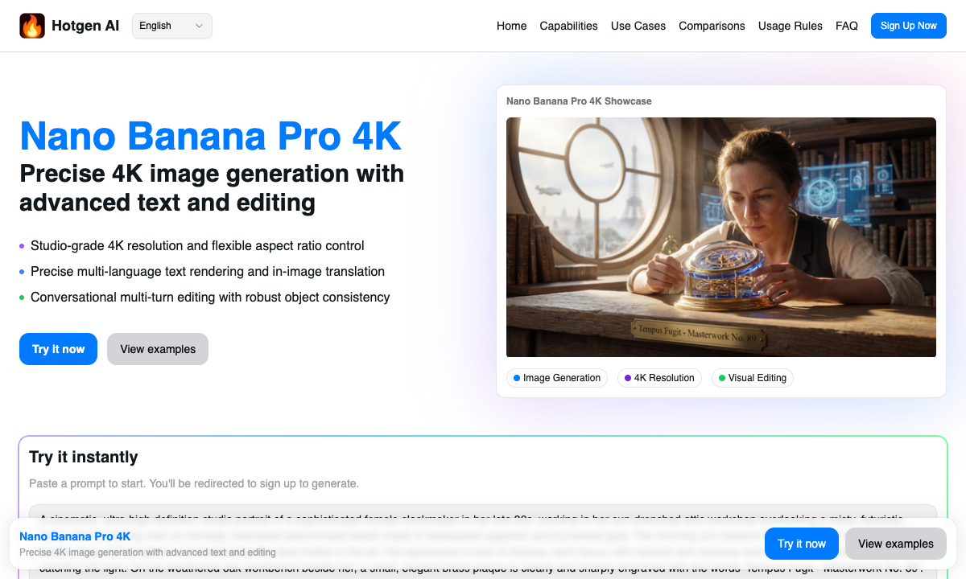
Task: Open the English language selector
Action: pyautogui.click(x=171, y=25)
